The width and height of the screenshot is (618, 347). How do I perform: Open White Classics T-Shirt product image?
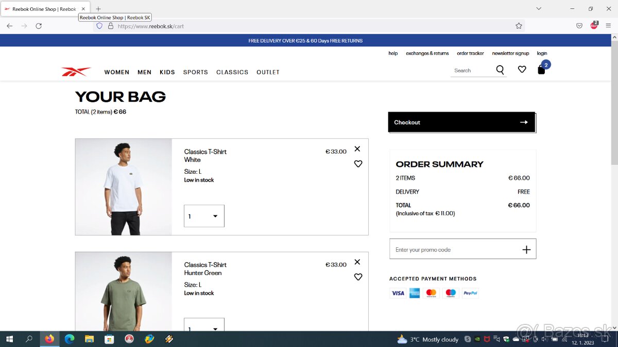pyautogui.click(x=124, y=187)
